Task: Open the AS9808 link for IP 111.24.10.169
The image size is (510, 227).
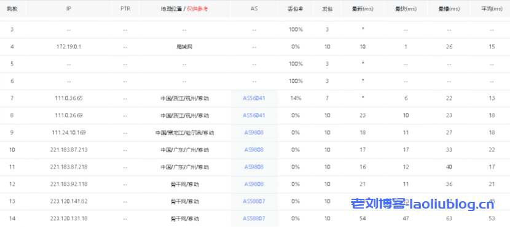Action: pos(254,133)
